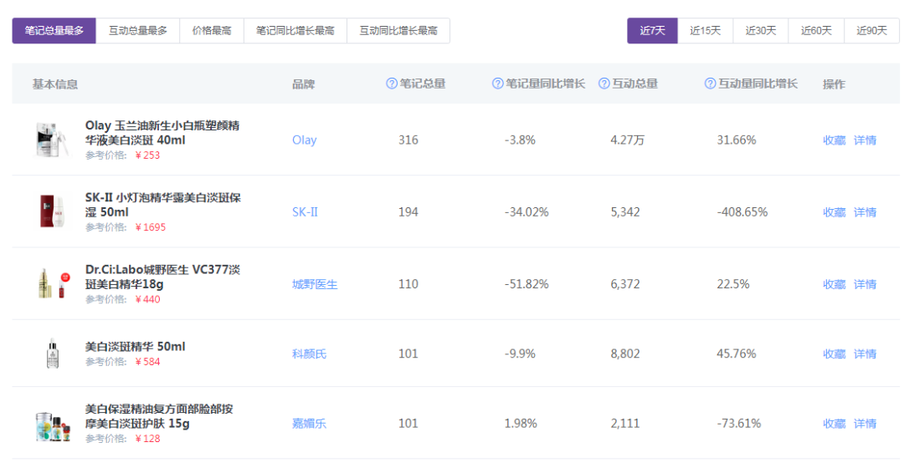This screenshot has height=468, width=904.
Task: Click the SK-II 小灯泡 product thumbnail
Action: pos(52,211)
